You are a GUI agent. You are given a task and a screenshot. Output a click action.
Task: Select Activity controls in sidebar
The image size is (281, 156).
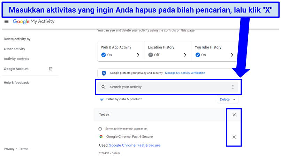point(16,59)
